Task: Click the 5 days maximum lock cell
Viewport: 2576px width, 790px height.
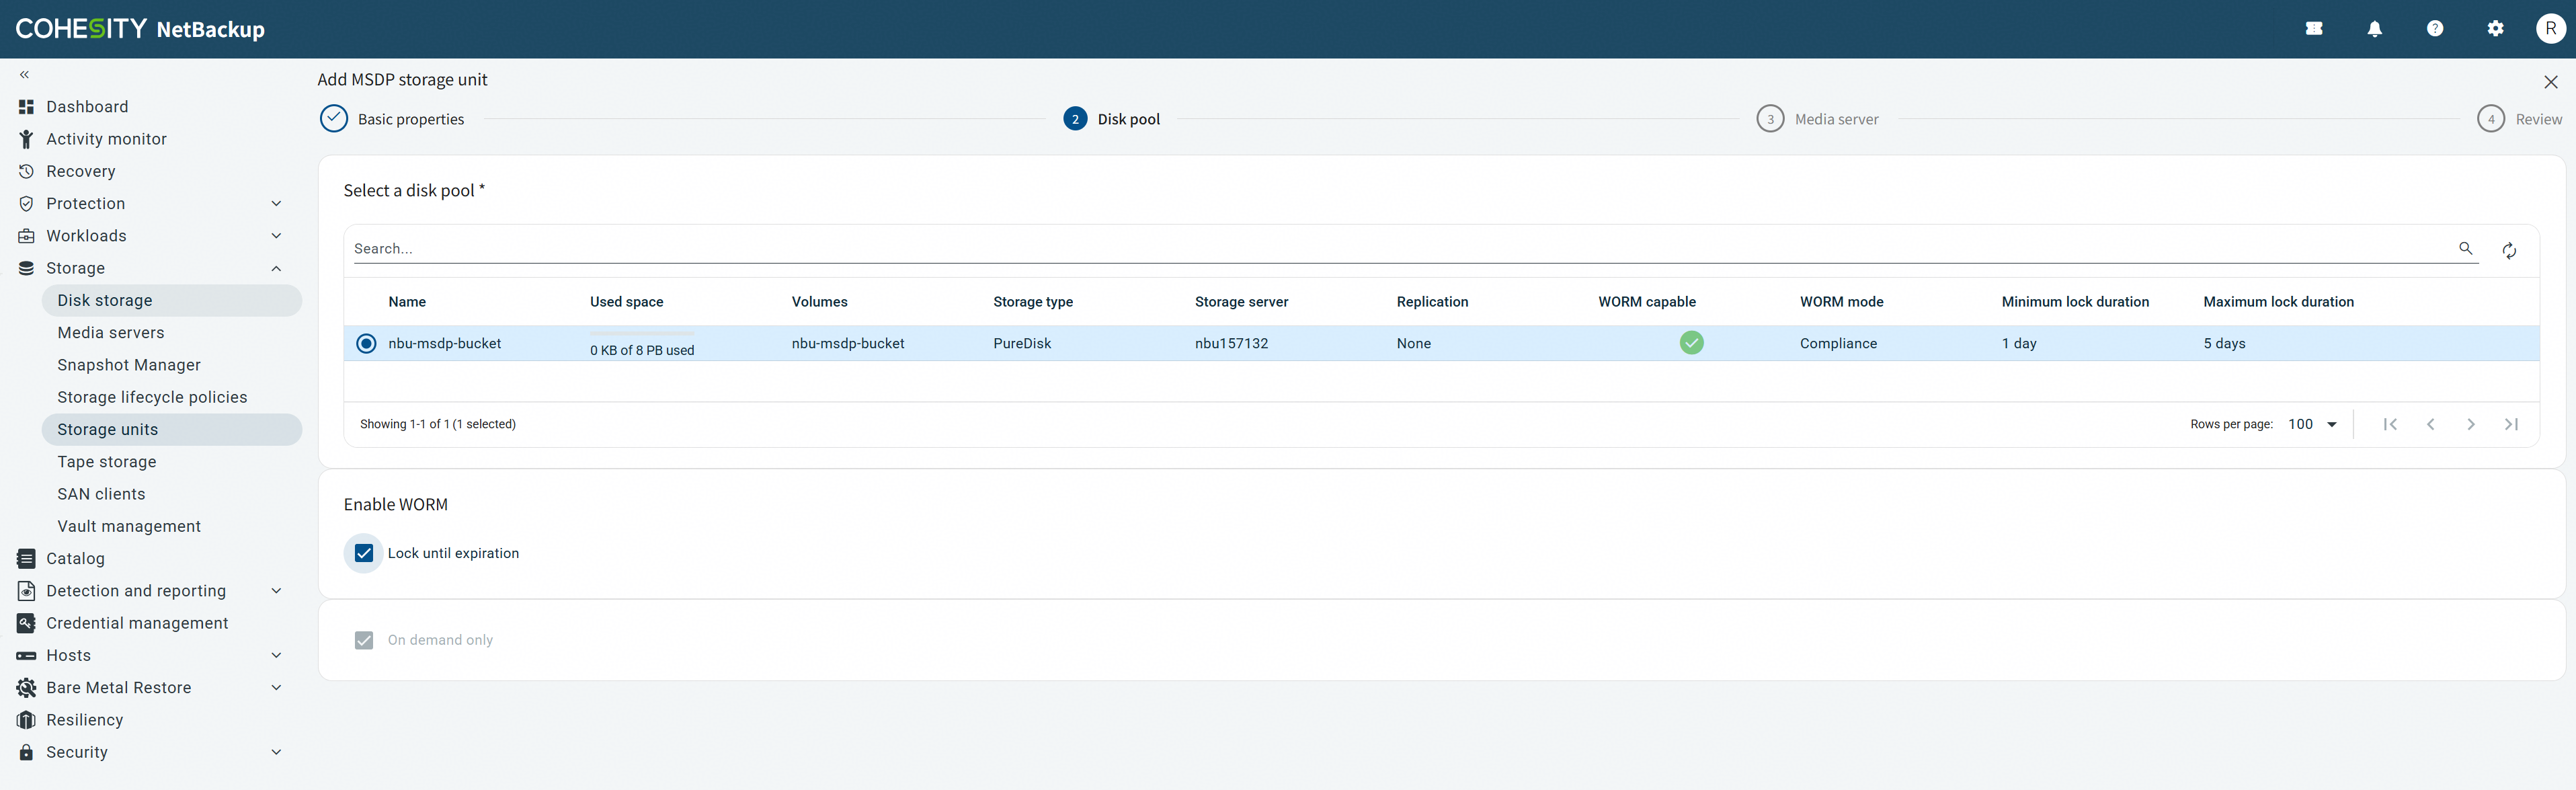Action: coord(2224,343)
